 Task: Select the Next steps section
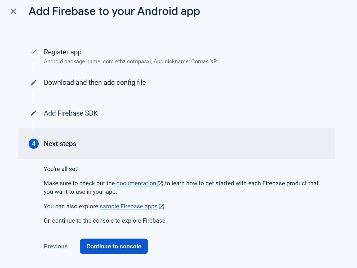point(60,143)
